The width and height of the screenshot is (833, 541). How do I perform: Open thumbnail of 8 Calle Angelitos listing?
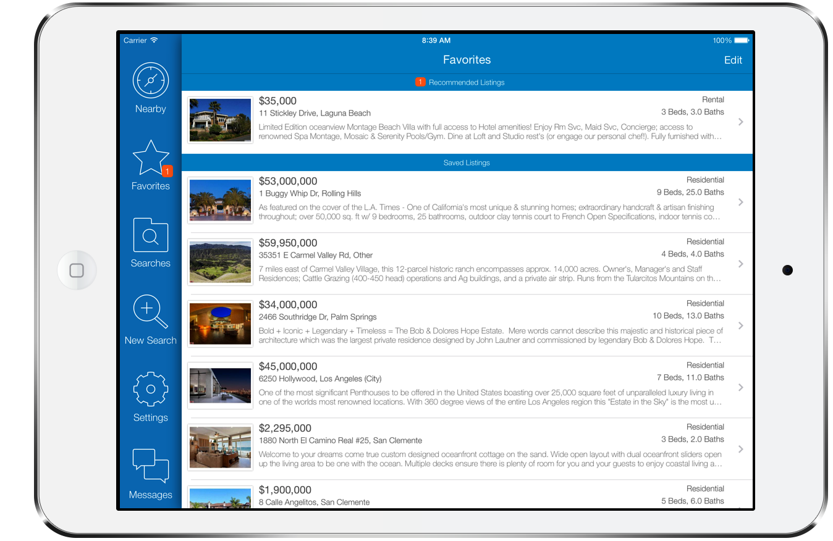point(220,497)
